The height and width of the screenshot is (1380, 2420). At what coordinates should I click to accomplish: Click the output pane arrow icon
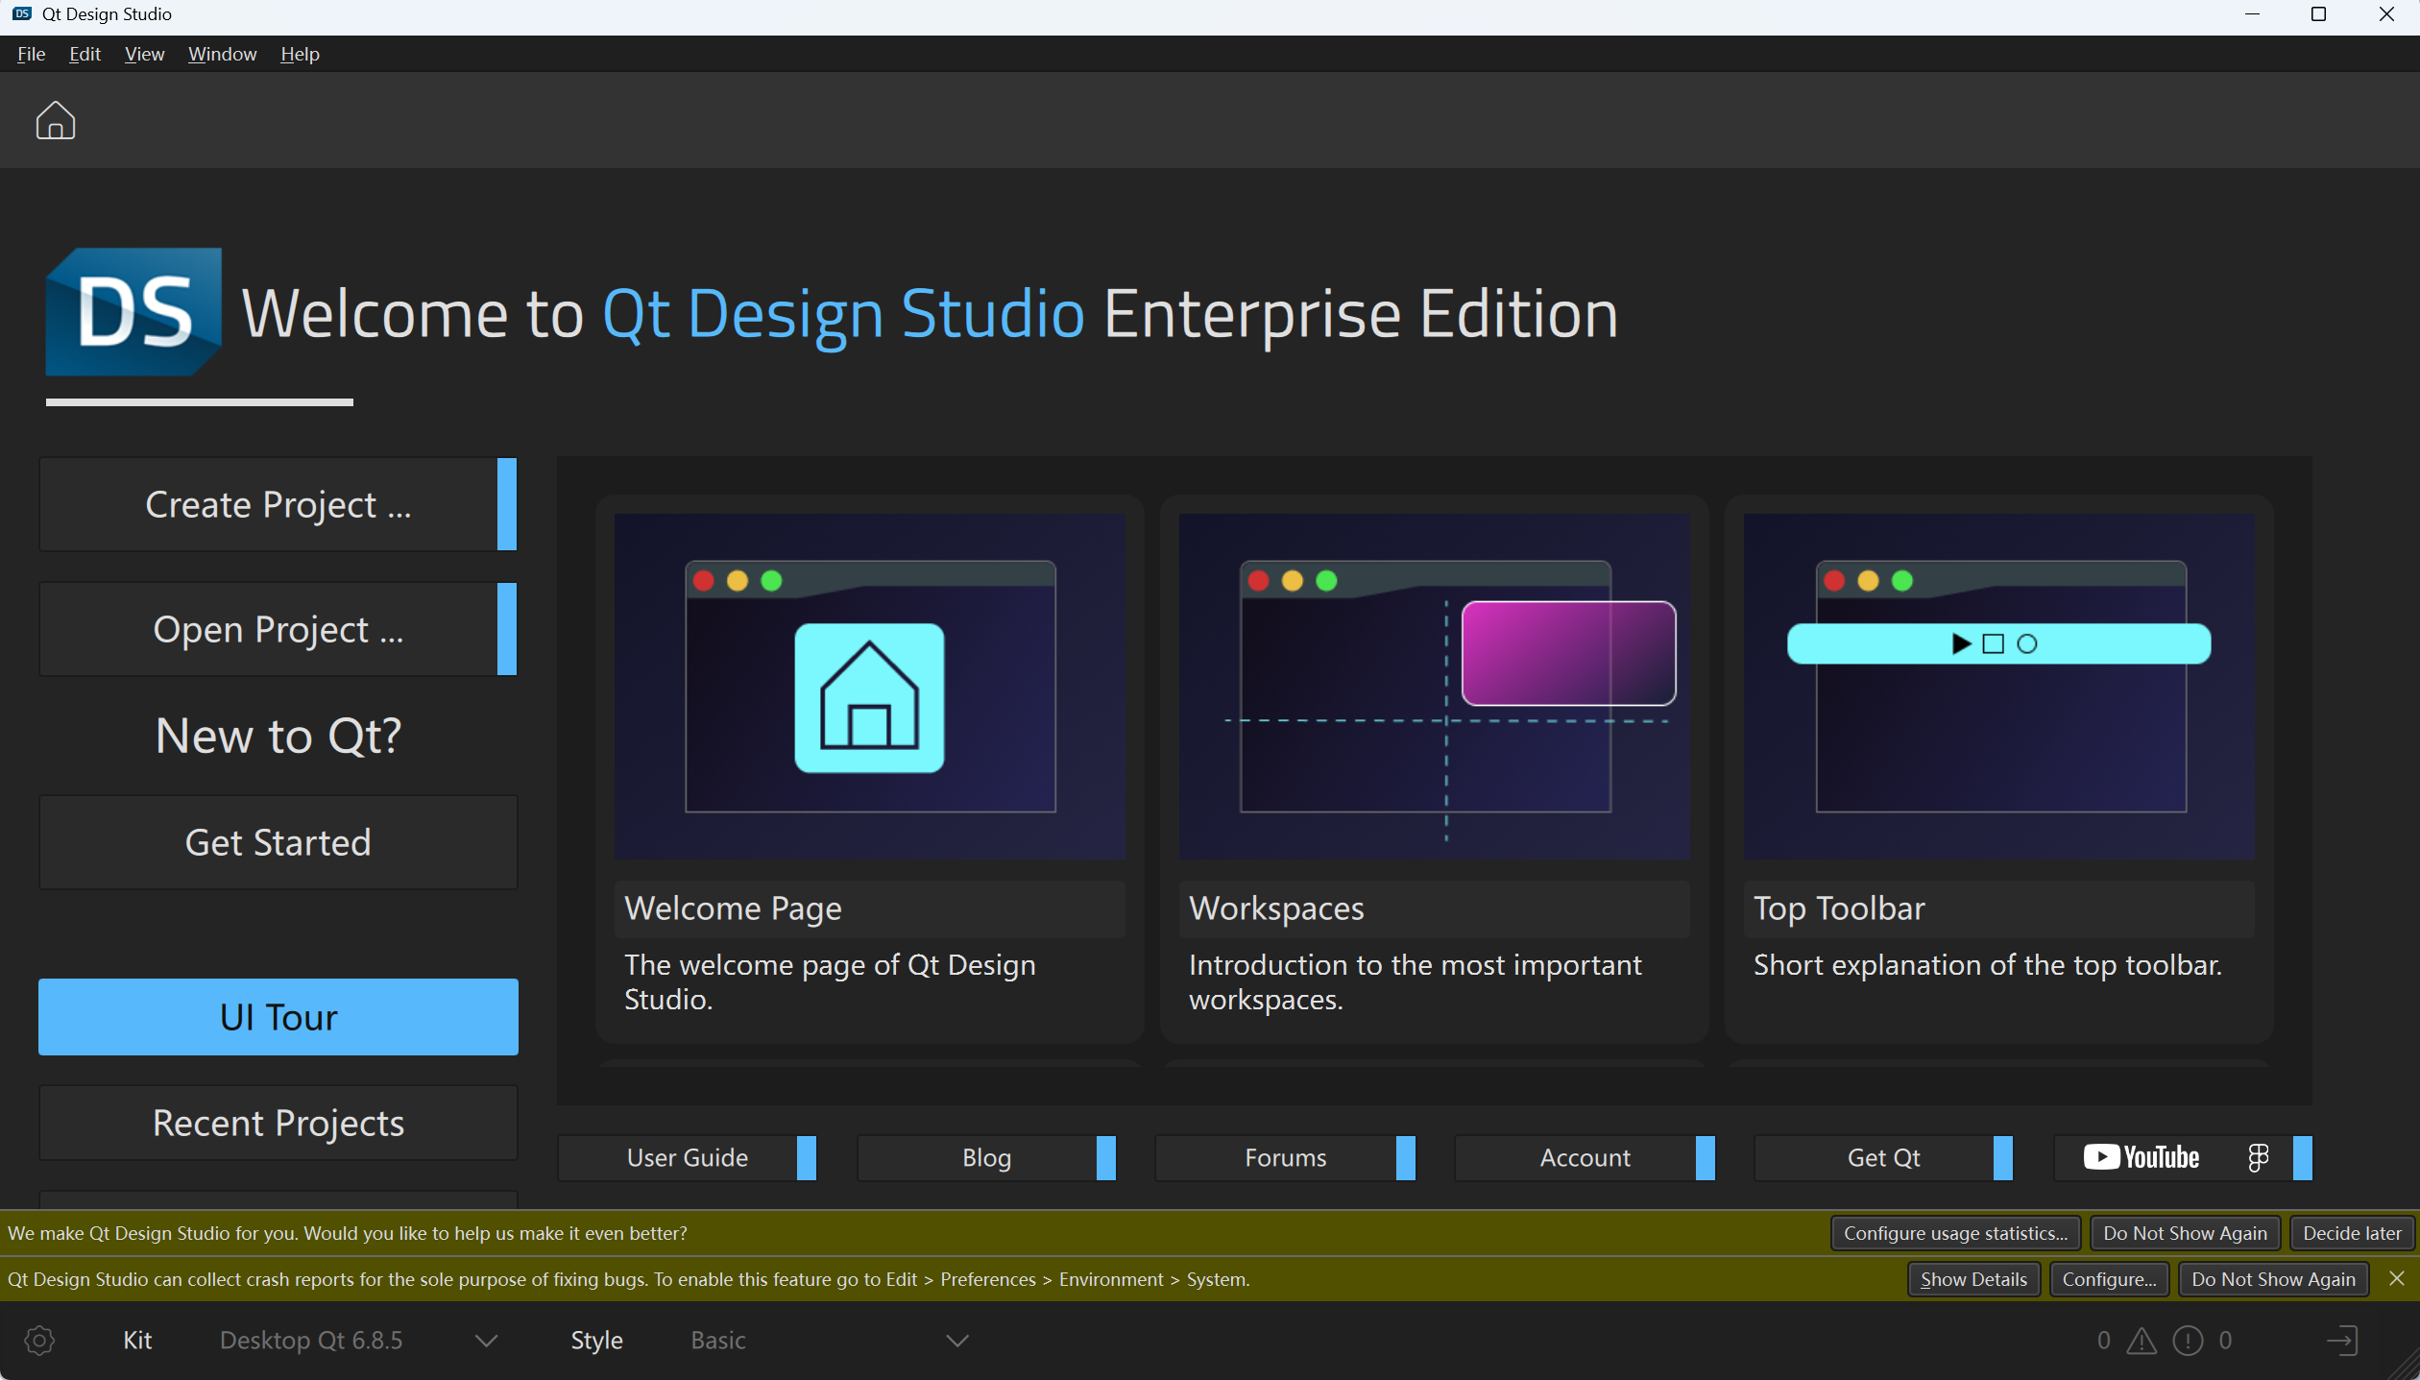coord(2342,1341)
